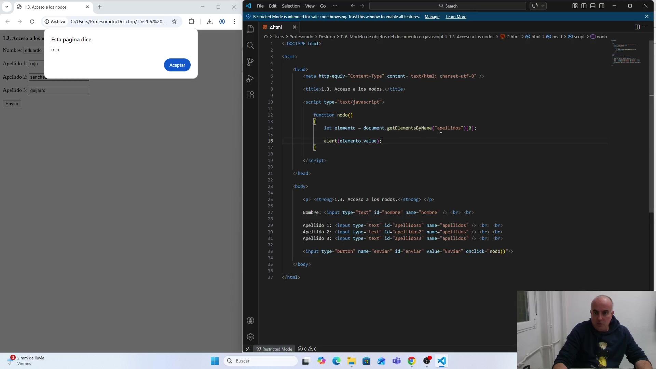Toggle bottom panel visibility
Viewport: 656px width, 369px height.
(593, 6)
